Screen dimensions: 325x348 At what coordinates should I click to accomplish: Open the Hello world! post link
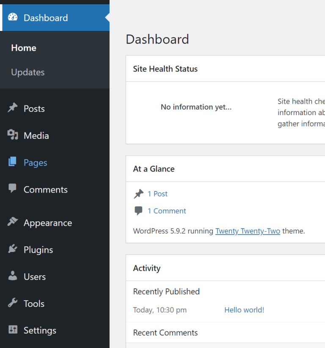244,309
